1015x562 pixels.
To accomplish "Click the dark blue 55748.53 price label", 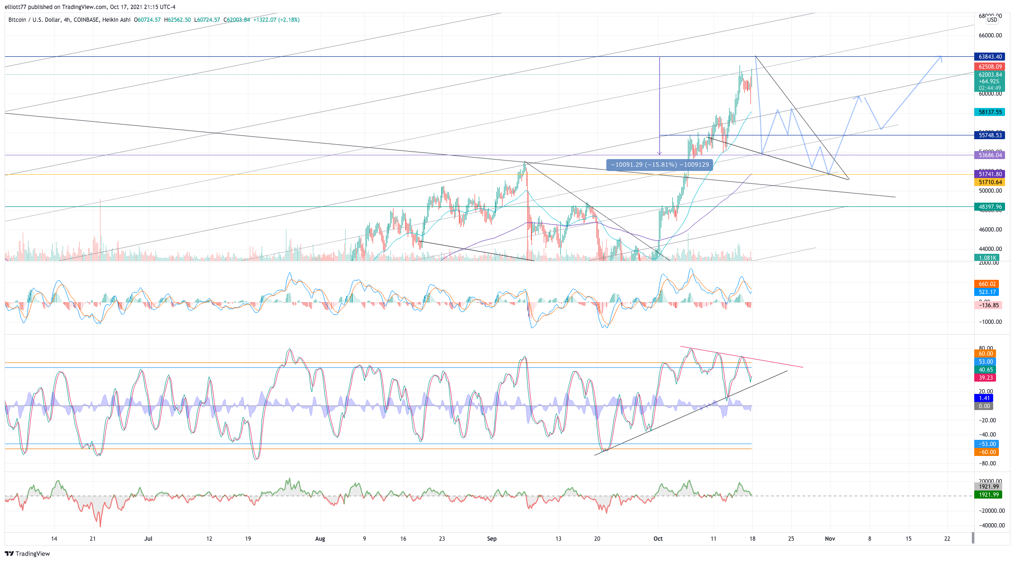I will pyautogui.click(x=990, y=135).
